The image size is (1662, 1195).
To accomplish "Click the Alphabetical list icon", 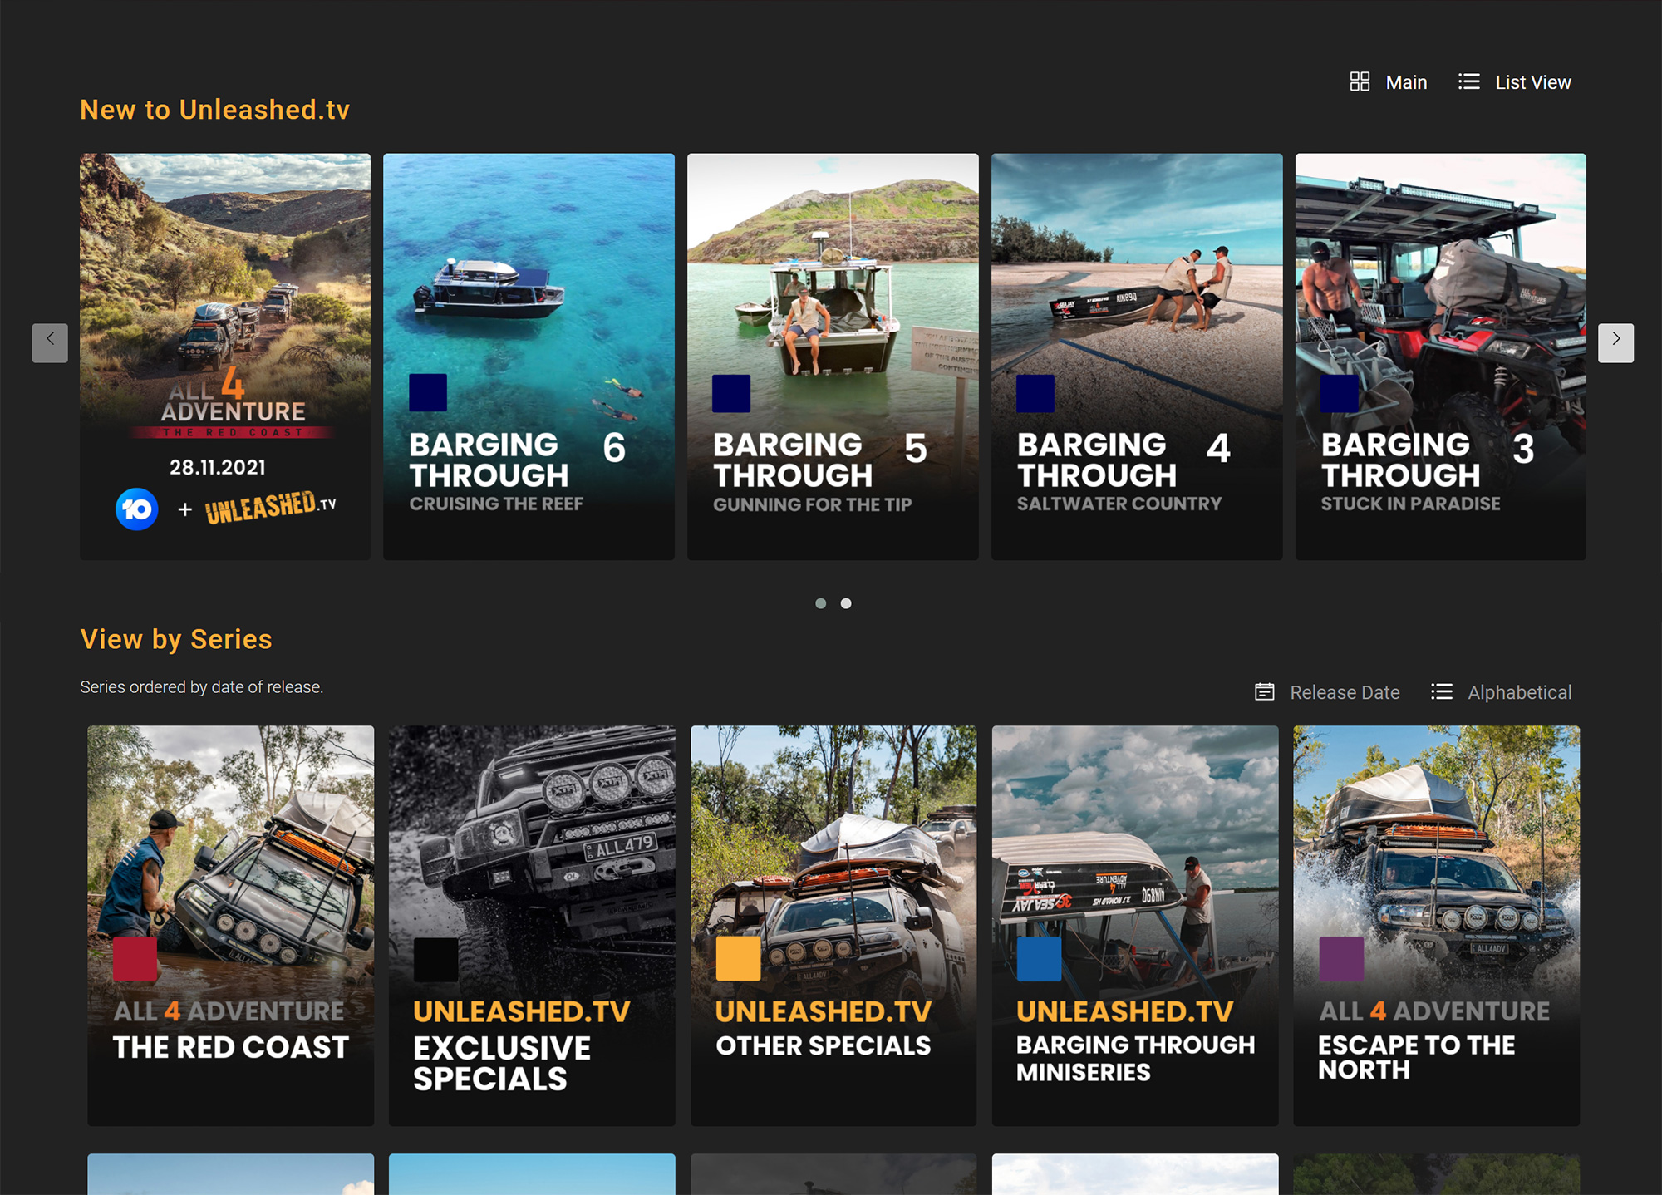I will point(1442,691).
